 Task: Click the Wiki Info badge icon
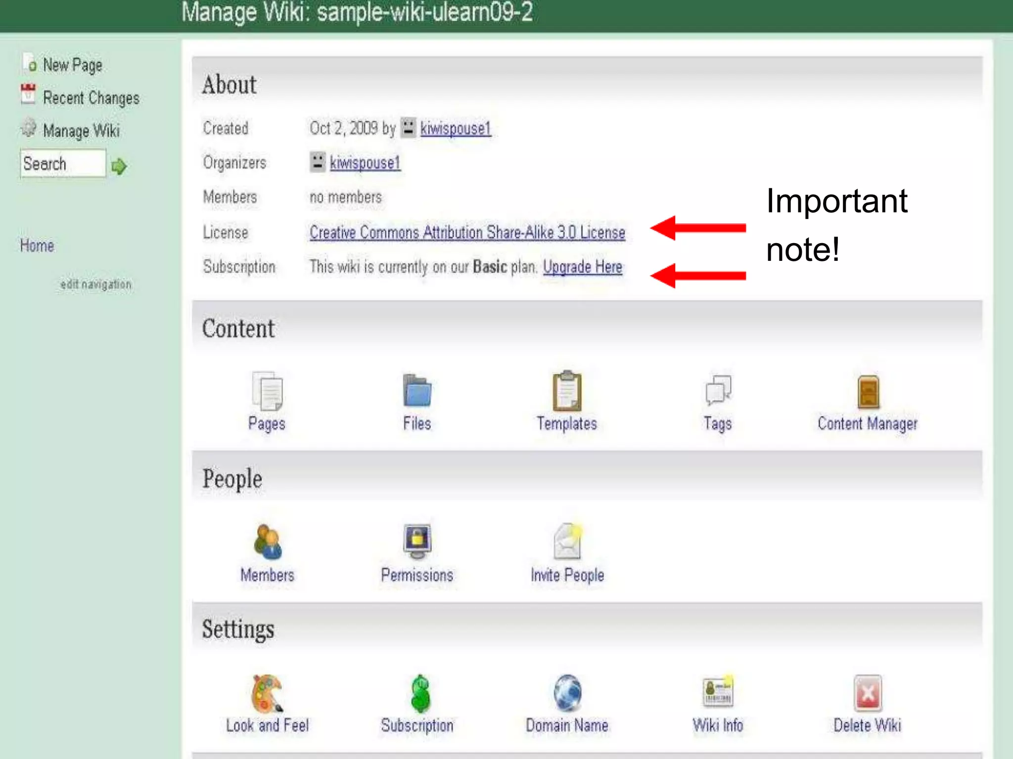pyautogui.click(x=718, y=692)
